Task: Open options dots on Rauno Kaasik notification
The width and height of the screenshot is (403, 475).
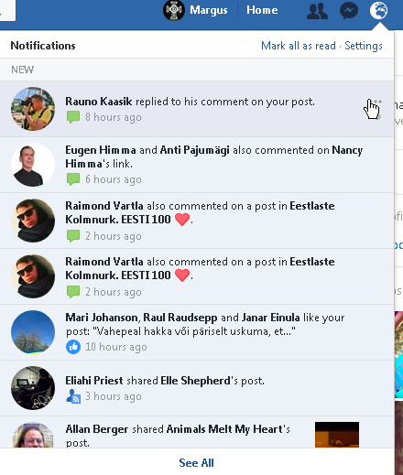Action: click(x=377, y=102)
